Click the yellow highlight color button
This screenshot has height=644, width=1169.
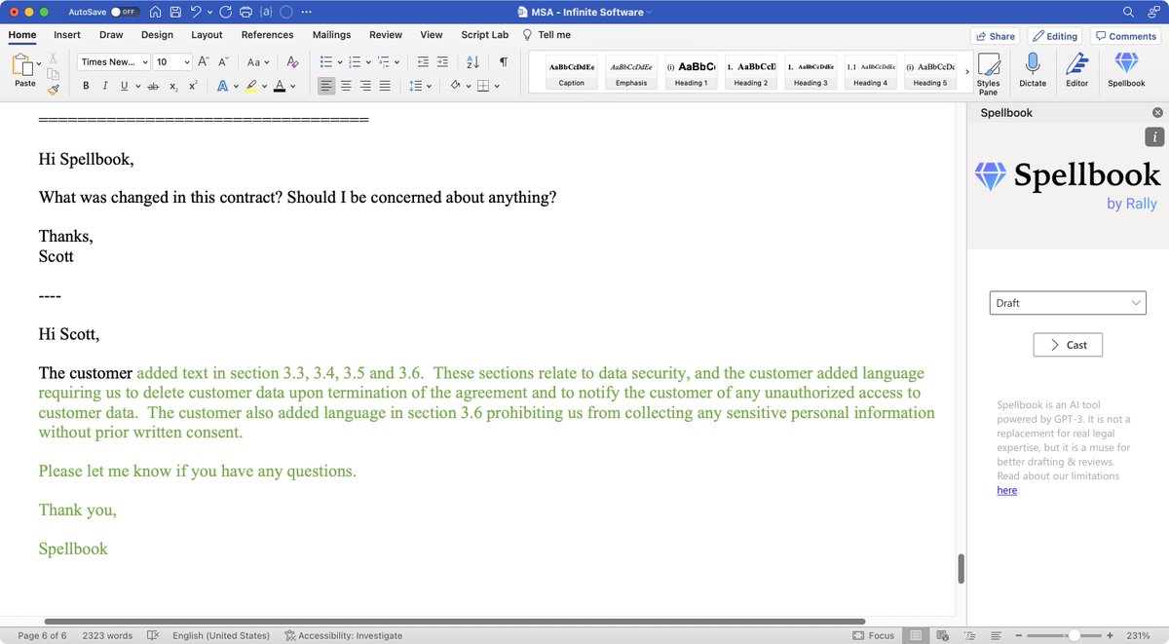coord(251,86)
